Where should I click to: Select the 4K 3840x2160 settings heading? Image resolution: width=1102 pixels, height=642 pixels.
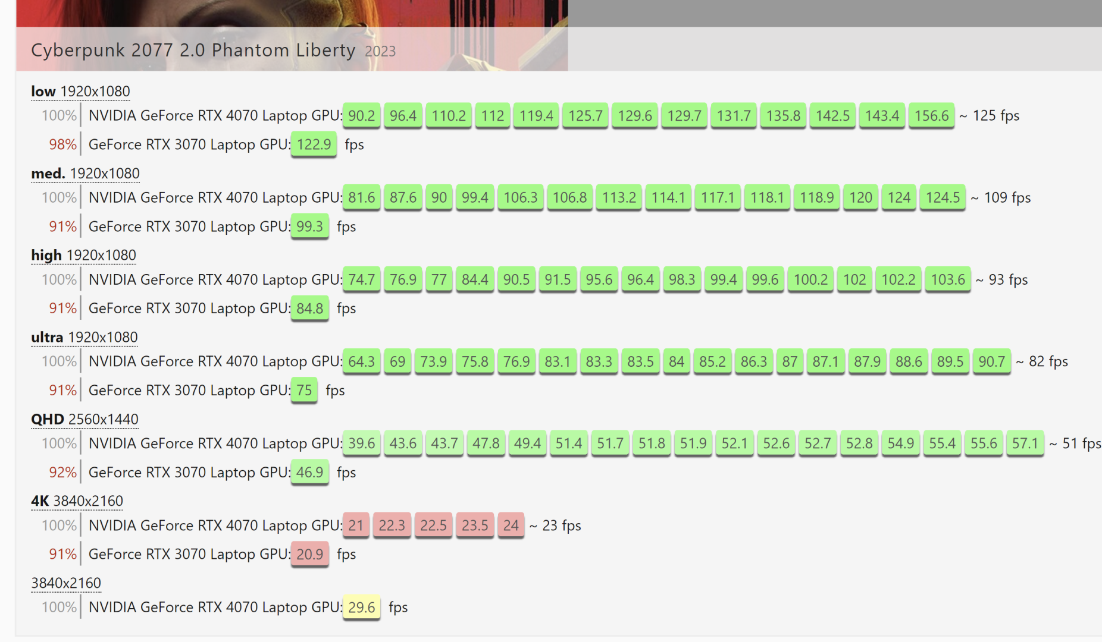[x=77, y=501]
